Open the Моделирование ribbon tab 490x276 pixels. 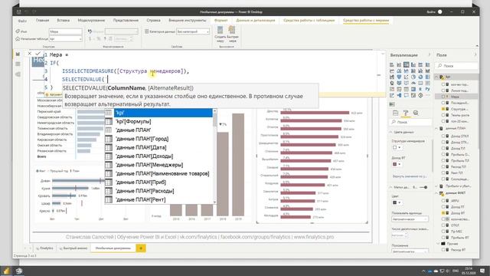(x=91, y=21)
